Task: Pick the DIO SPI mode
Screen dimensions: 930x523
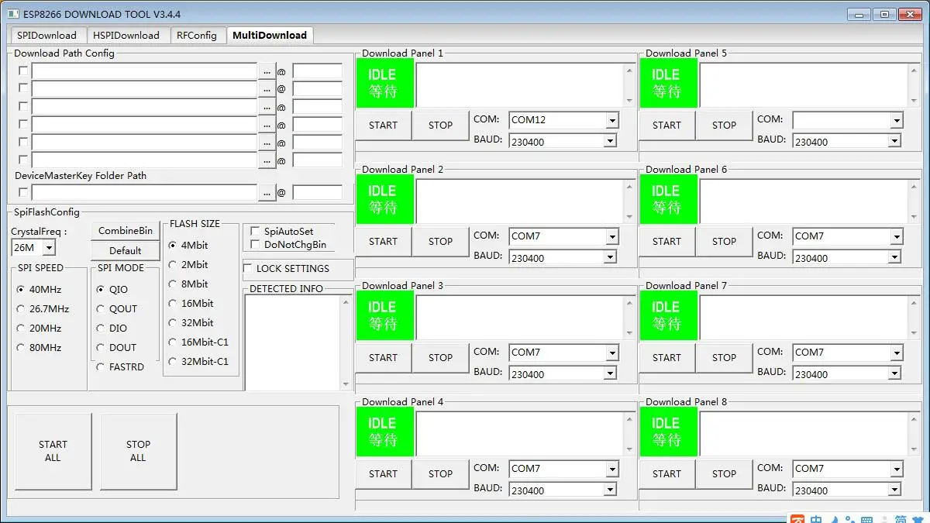Action: tap(101, 328)
